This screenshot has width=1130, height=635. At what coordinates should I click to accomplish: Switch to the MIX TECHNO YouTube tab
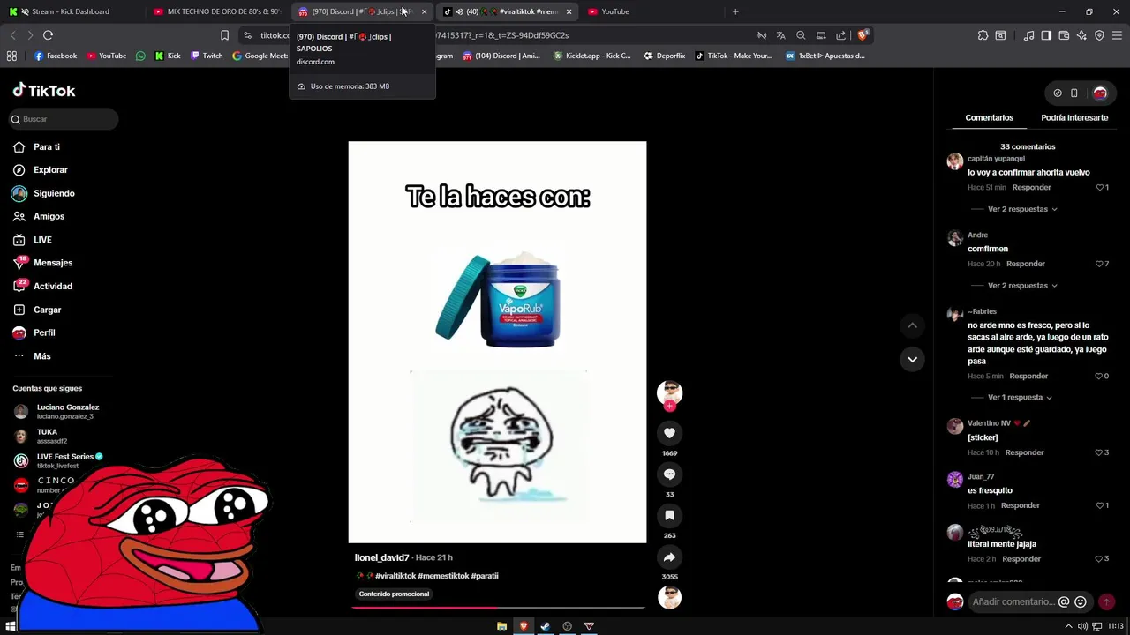[216, 11]
